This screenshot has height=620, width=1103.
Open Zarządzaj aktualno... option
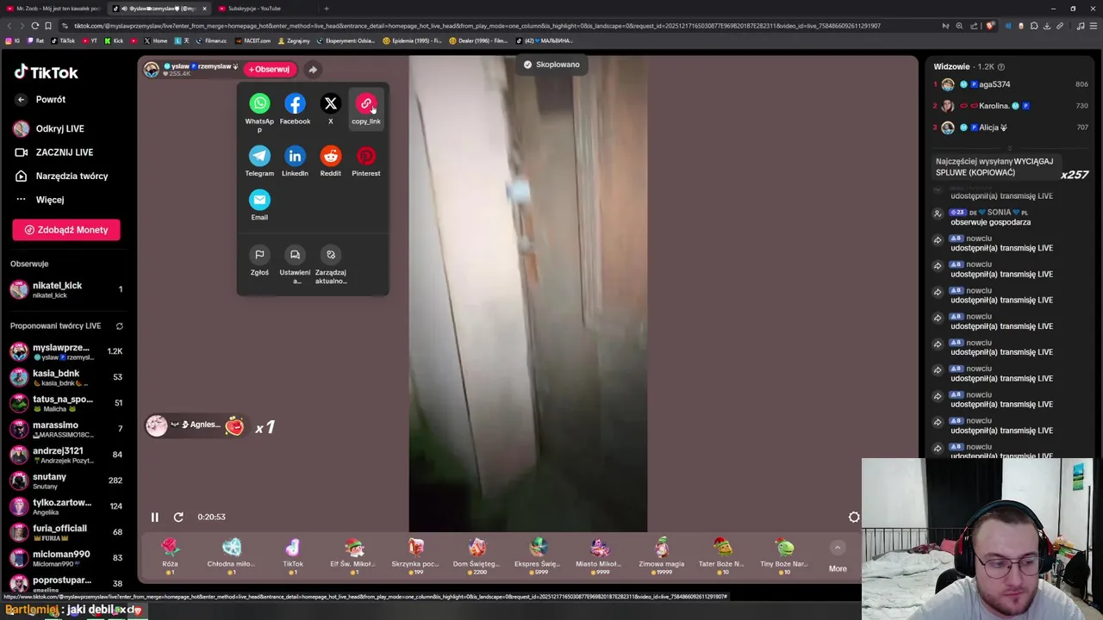[x=331, y=255]
